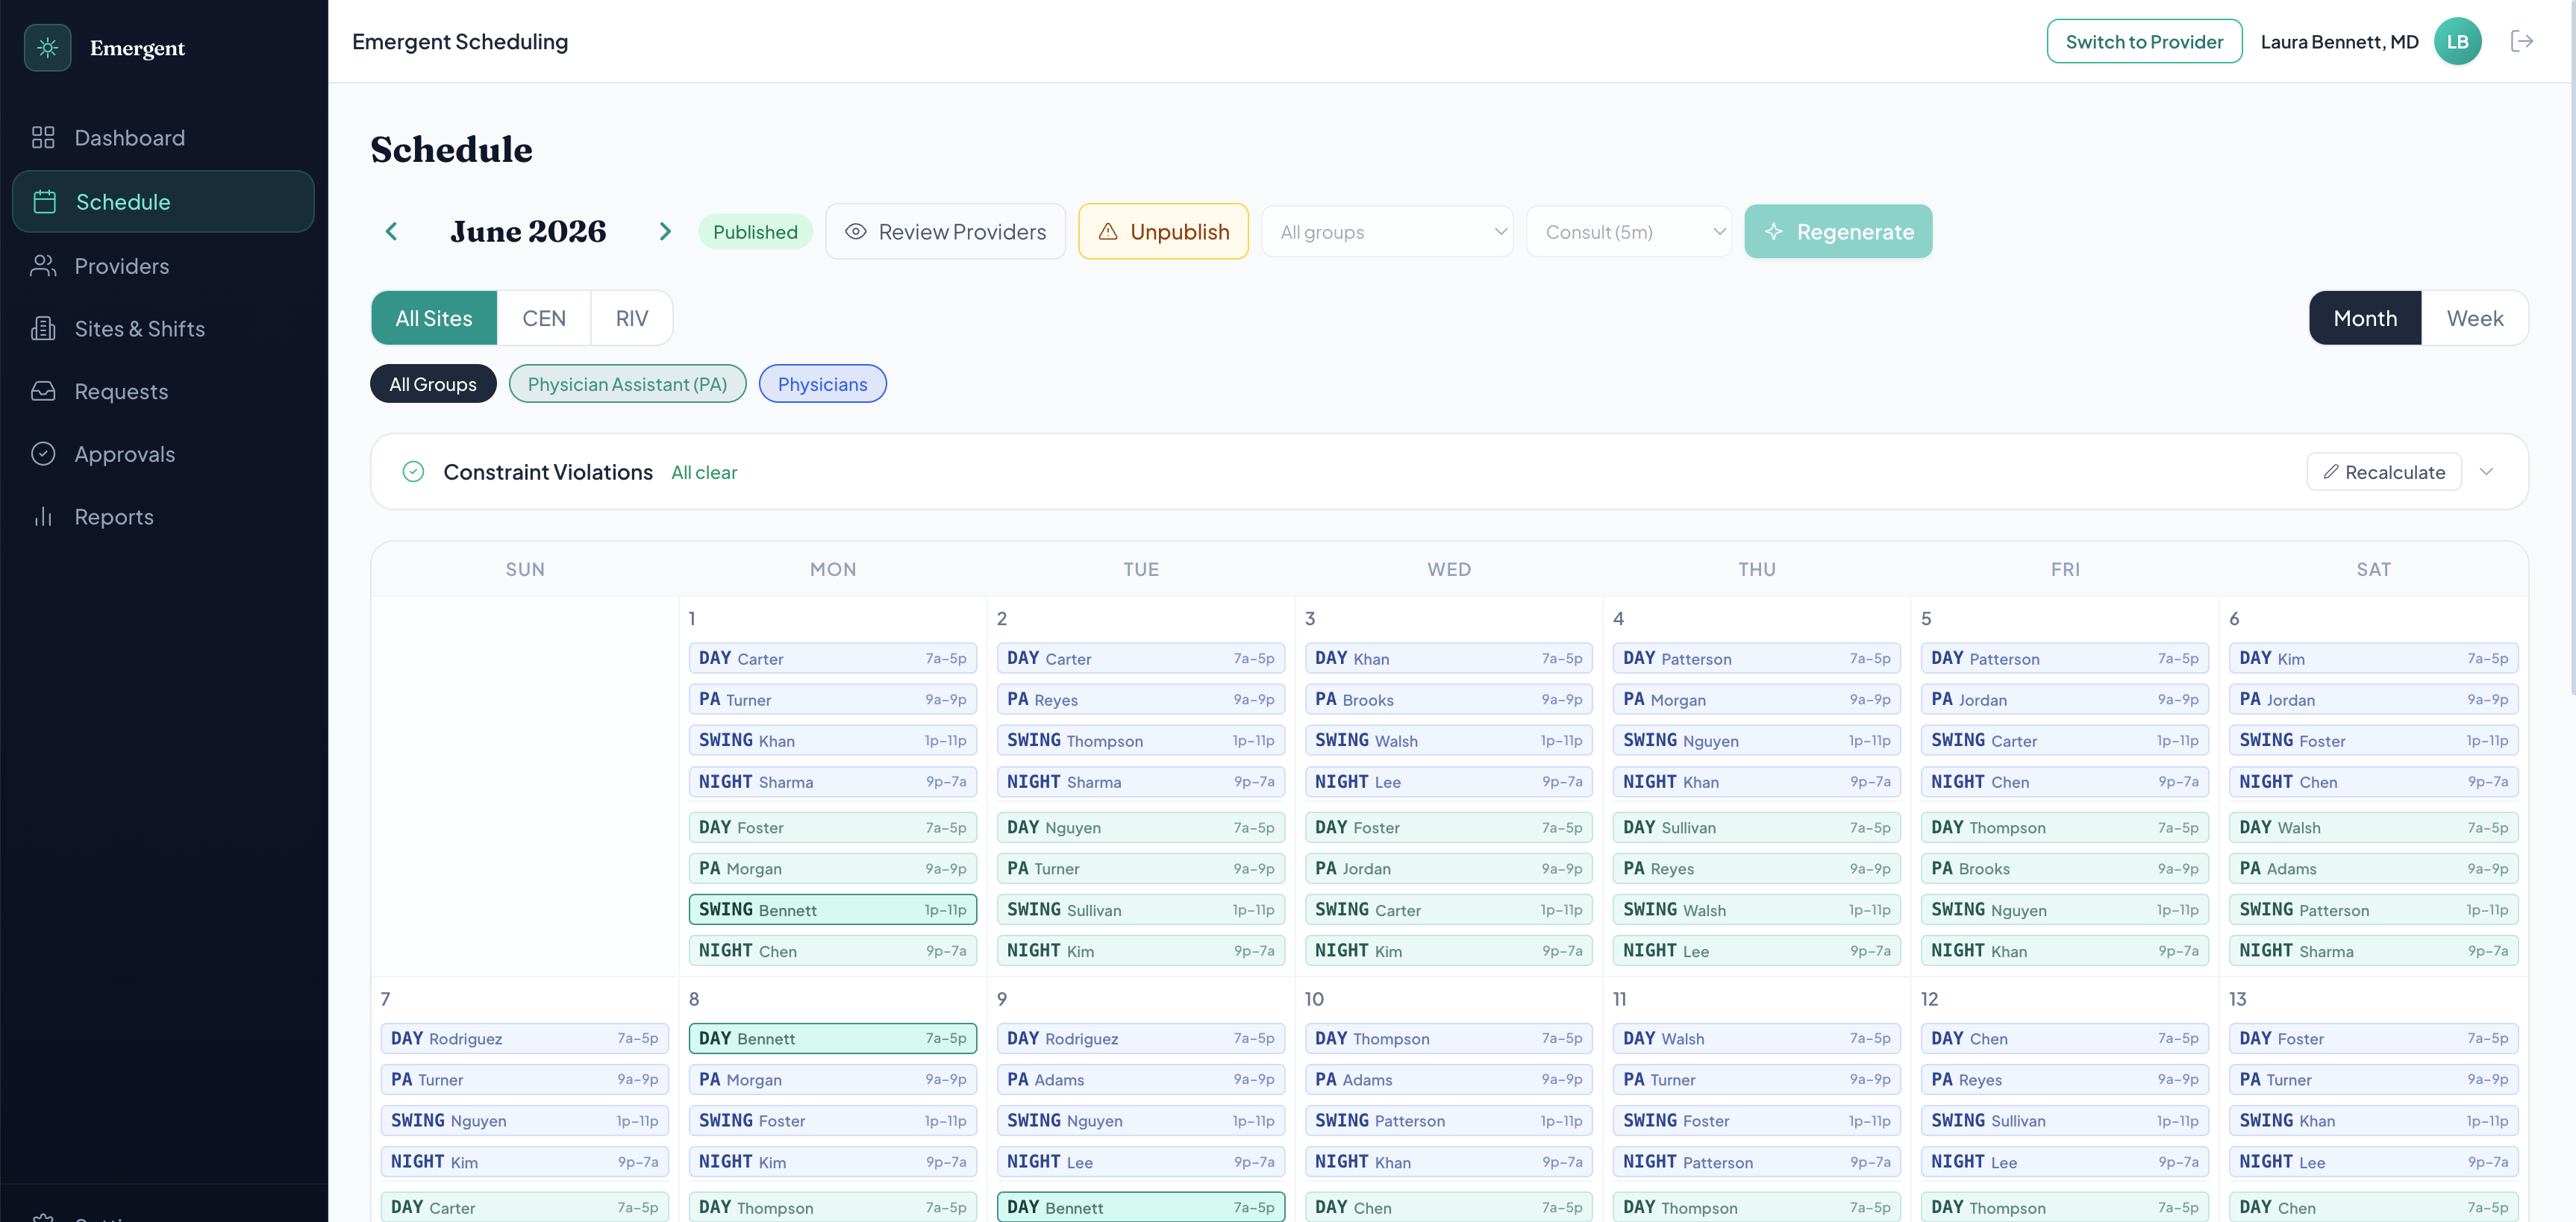Viewport: 2576px width, 1222px height.
Task: Select the All Groups filter pill
Action: [433, 384]
